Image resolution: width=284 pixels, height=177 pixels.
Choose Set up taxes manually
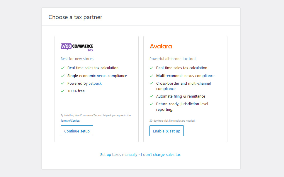pyautogui.click(x=119, y=154)
